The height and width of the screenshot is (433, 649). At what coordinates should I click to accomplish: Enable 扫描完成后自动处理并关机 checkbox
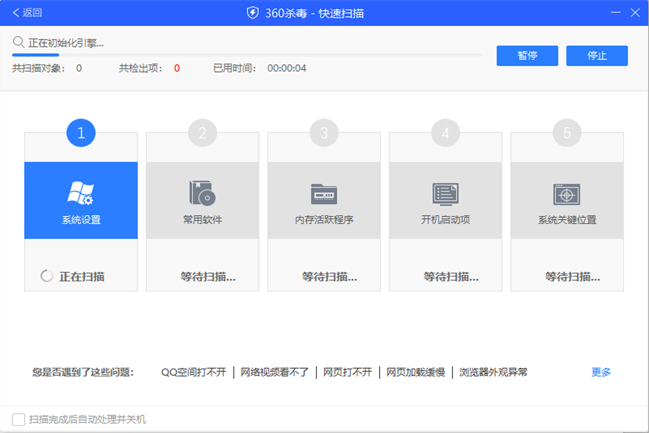click(19, 419)
